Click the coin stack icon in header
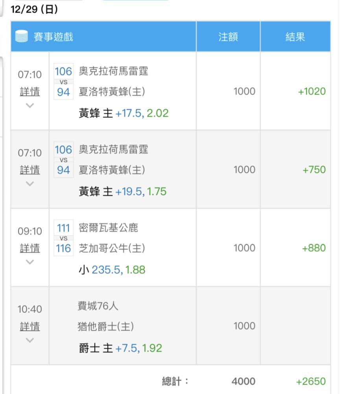Viewport: 343px width, 394px height. [x=22, y=36]
